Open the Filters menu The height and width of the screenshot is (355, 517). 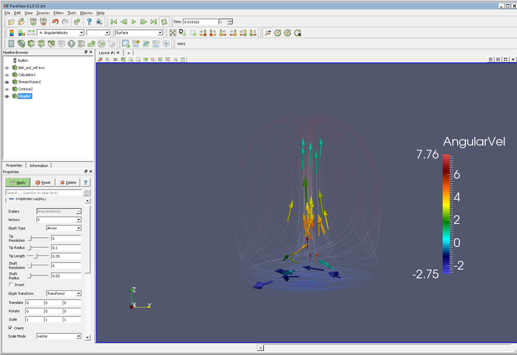[x=58, y=13]
